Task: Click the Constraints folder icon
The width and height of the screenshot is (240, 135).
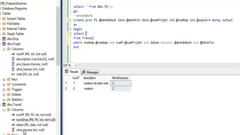Action: click(9, 84)
